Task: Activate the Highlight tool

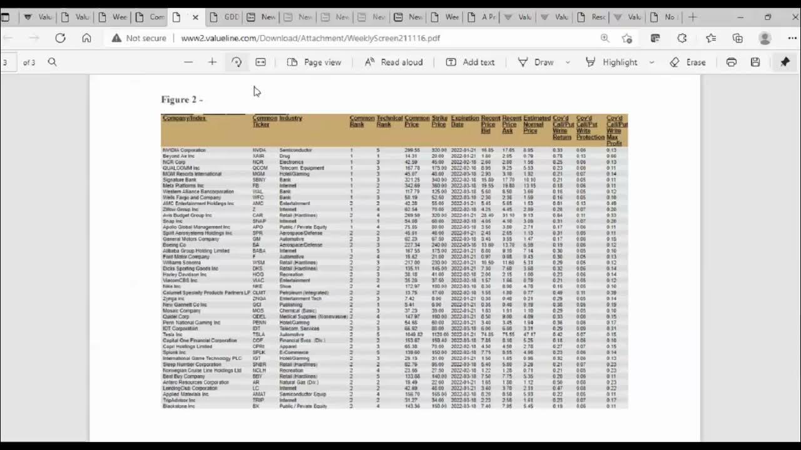Action: point(611,62)
